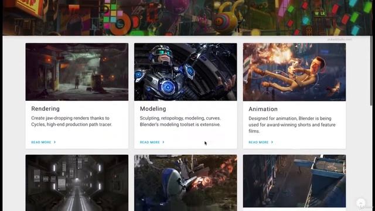Viewport: 375px width, 211px height.
Task: Click the arrow icon next to Animation's Read More
Action: pos(272,142)
